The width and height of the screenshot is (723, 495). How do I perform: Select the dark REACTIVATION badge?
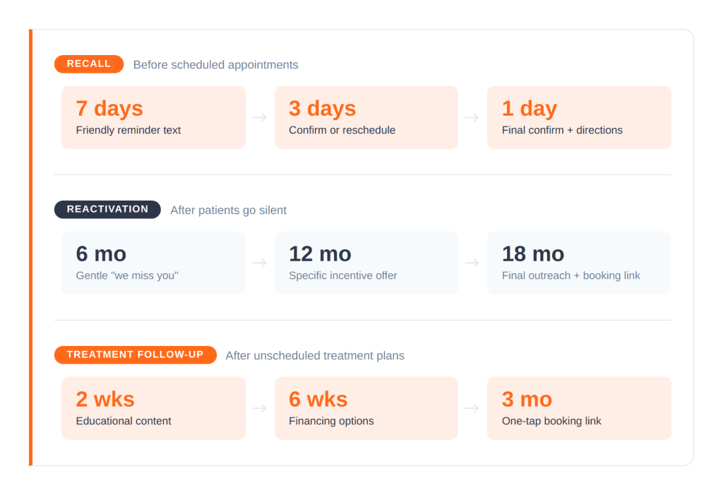107,210
